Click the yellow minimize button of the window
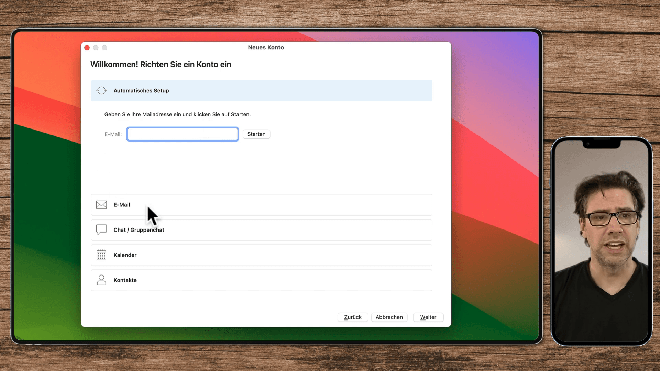Viewport: 660px width, 371px height. [96, 48]
